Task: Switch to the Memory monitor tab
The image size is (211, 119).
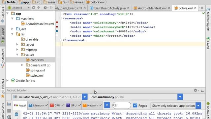Action: (38, 105)
